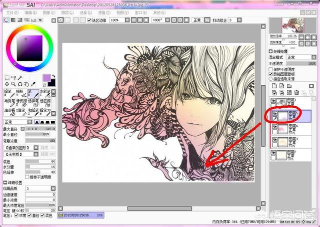Viewport: 320px width, 227px height.
Task: Toggle 选区边缘 selection edge checkbox
Action: 89,20
